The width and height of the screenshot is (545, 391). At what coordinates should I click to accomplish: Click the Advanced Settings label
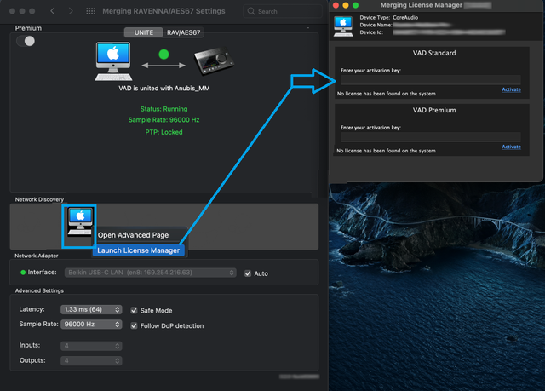(x=39, y=290)
